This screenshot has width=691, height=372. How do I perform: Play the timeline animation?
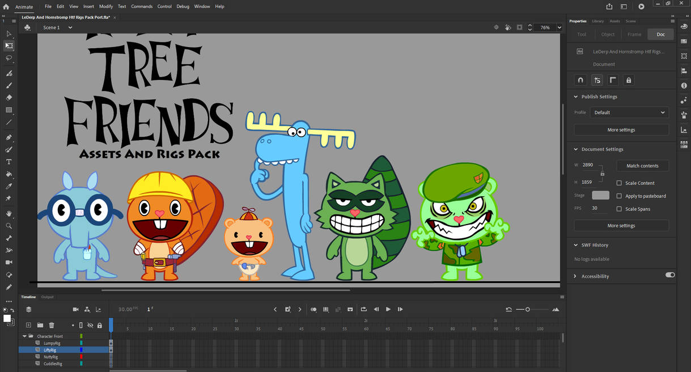point(388,310)
